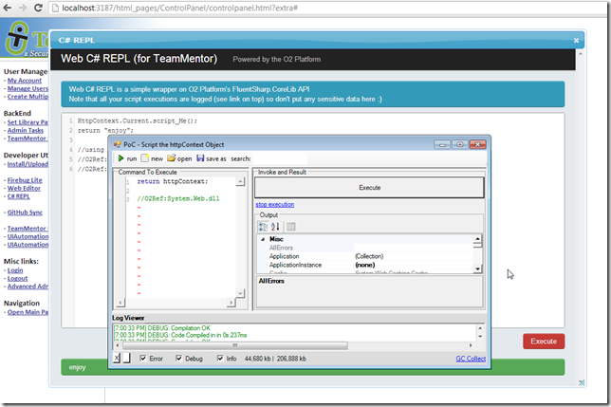This screenshot has height=407, width=611.
Task: Click the Log Viewer scroll-down arrow
Action: 480,337
